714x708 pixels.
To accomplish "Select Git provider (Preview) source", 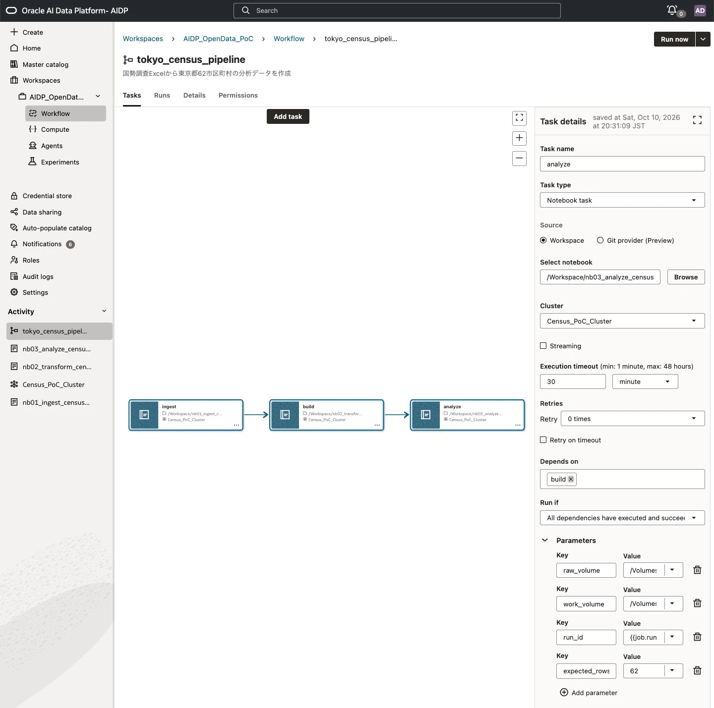I will [x=600, y=240].
